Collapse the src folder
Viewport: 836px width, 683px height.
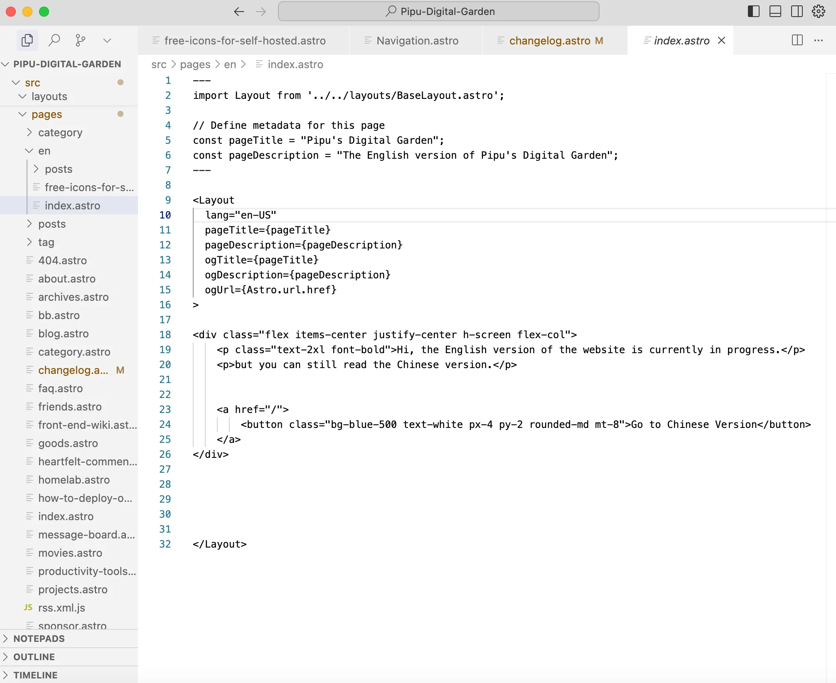[69, 82]
